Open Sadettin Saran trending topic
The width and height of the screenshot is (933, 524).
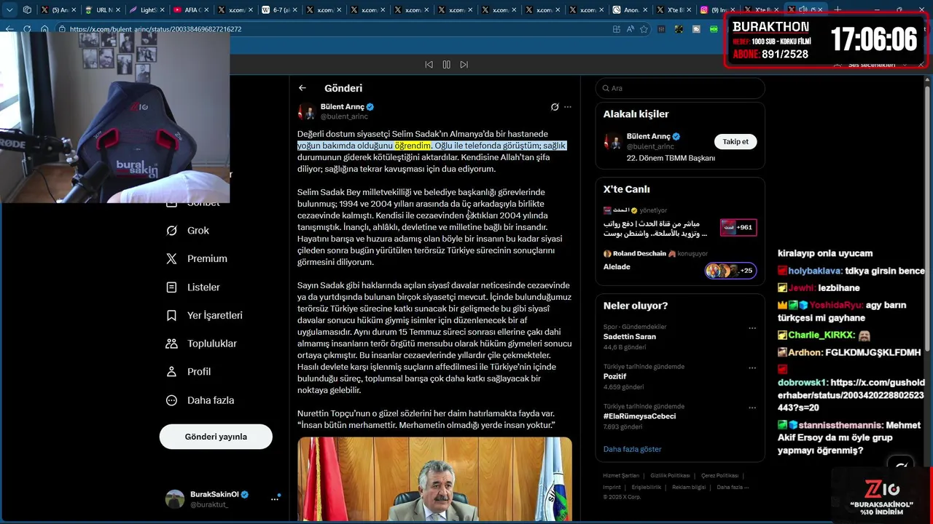point(629,337)
